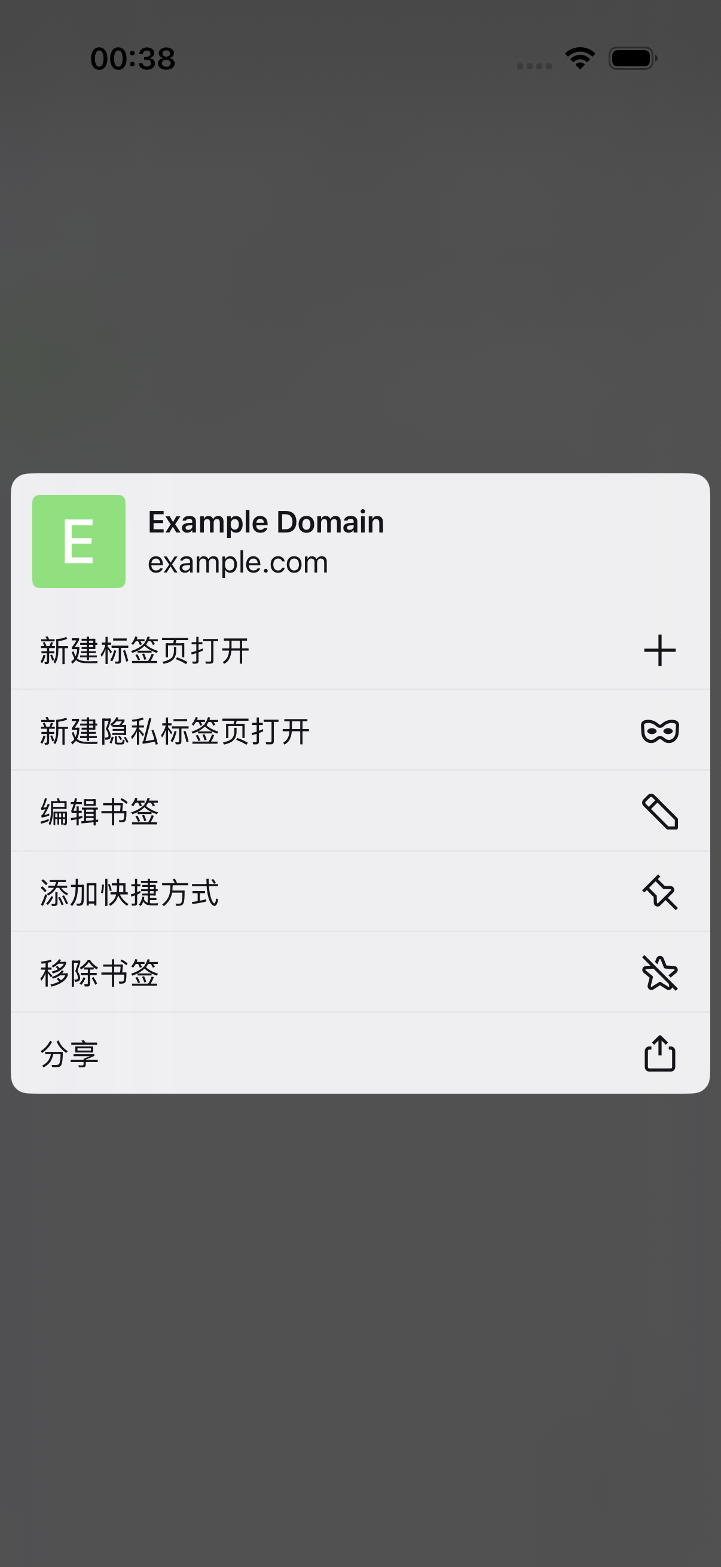Tap the pin shortcut icon

click(659, 892)
